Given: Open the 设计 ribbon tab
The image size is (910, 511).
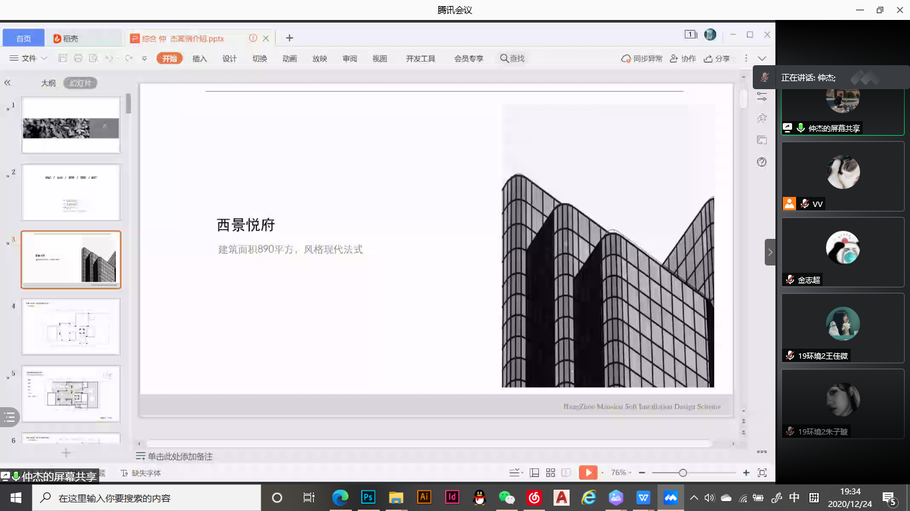Looking at the screenshot, I should [x=229, y=59].
